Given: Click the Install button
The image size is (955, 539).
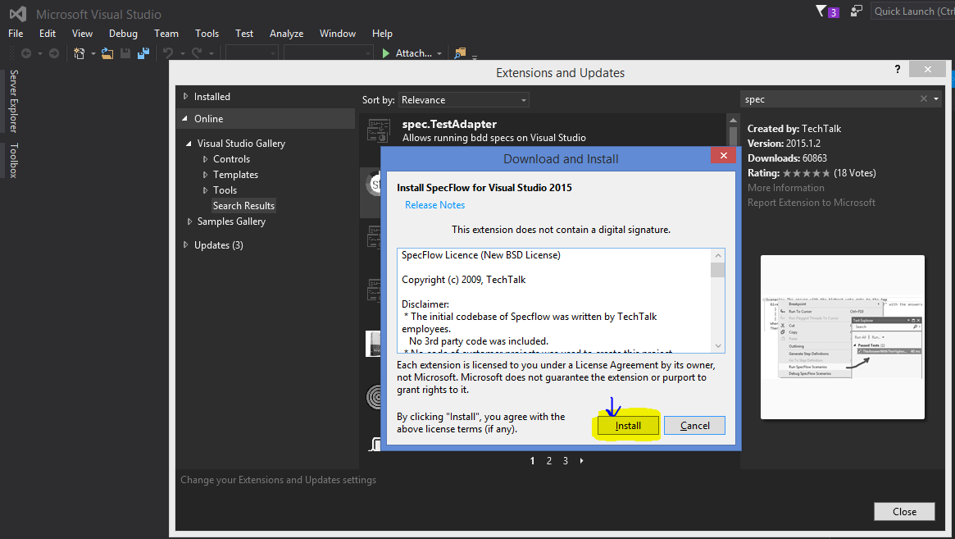Looking at the screenshot, I should (x=627, y=425).
